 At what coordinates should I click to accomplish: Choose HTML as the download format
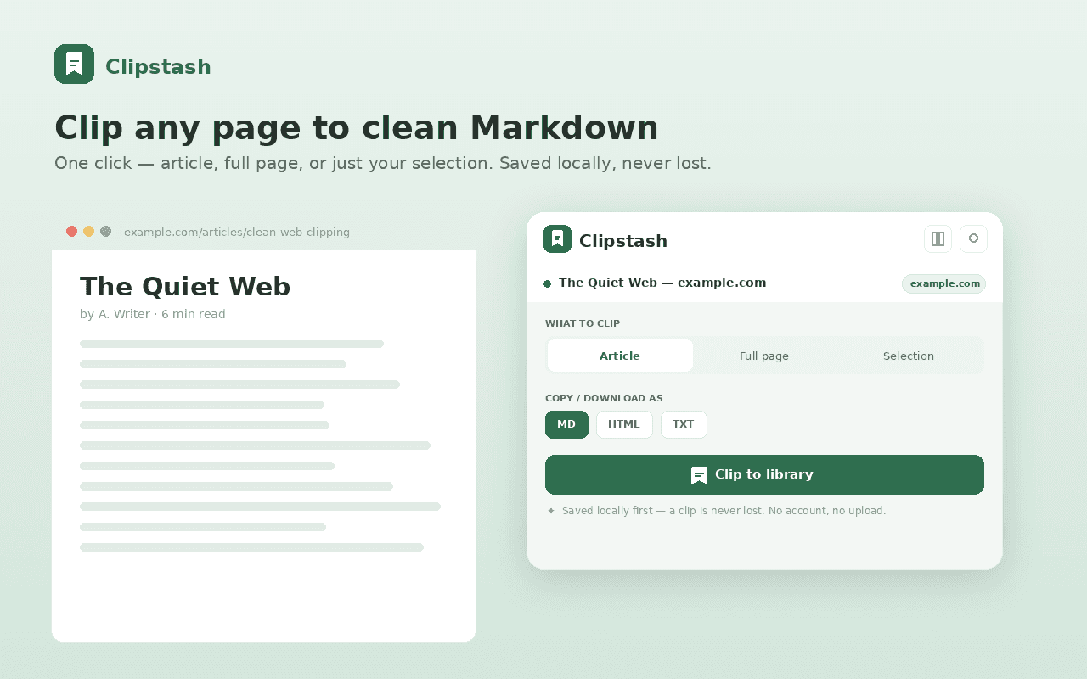(624, 424)
